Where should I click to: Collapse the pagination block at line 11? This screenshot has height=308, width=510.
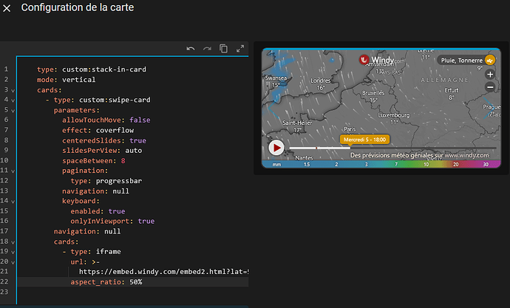[14, 170]
